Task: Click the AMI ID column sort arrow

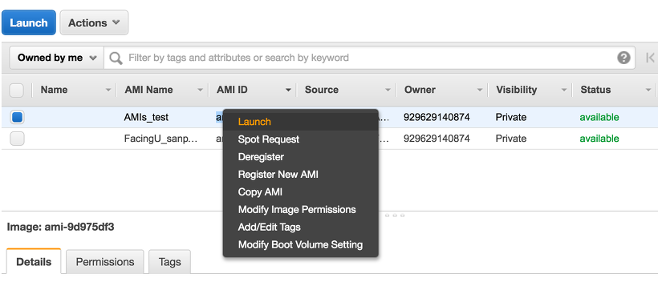Action: pyautogui.click(x=288, y=90)
